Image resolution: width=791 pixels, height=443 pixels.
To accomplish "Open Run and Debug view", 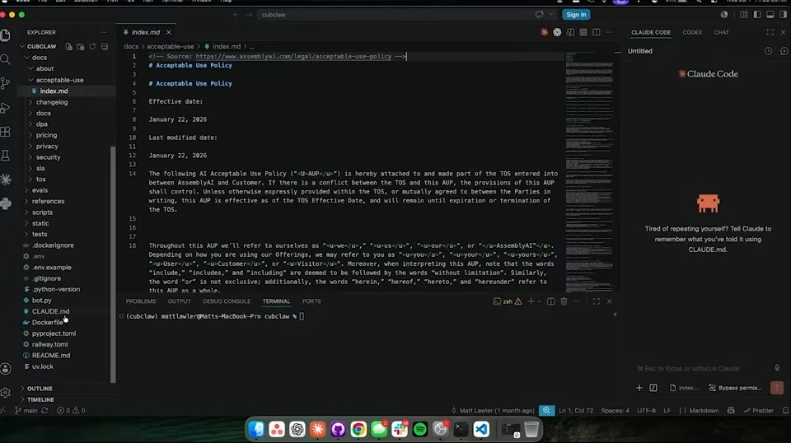I will [6, 107].
